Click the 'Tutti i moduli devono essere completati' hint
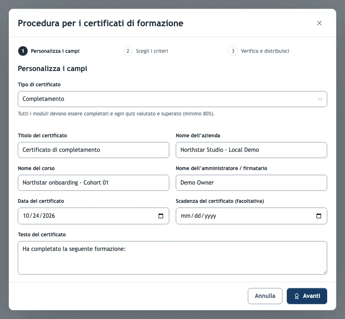 tap(116, 114)
